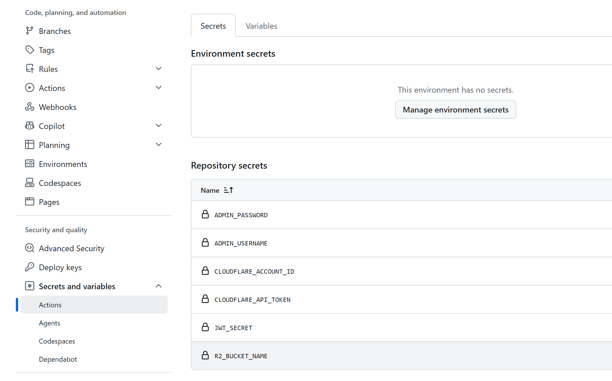Image resolution: width=612 pixels, height=381 pixels.
Task: Click the R2_BUCKET_NAME secret name
Action: 241,356
